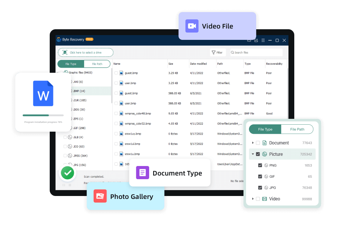Sort by the Recoverability column header
344x230 pixels.
click(x=274, y=64)
